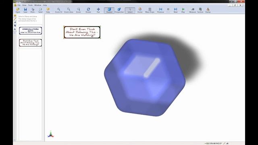This screenshot has width=258, height=145.
Task: Activate the Select tool
Action: coord(130,10)
